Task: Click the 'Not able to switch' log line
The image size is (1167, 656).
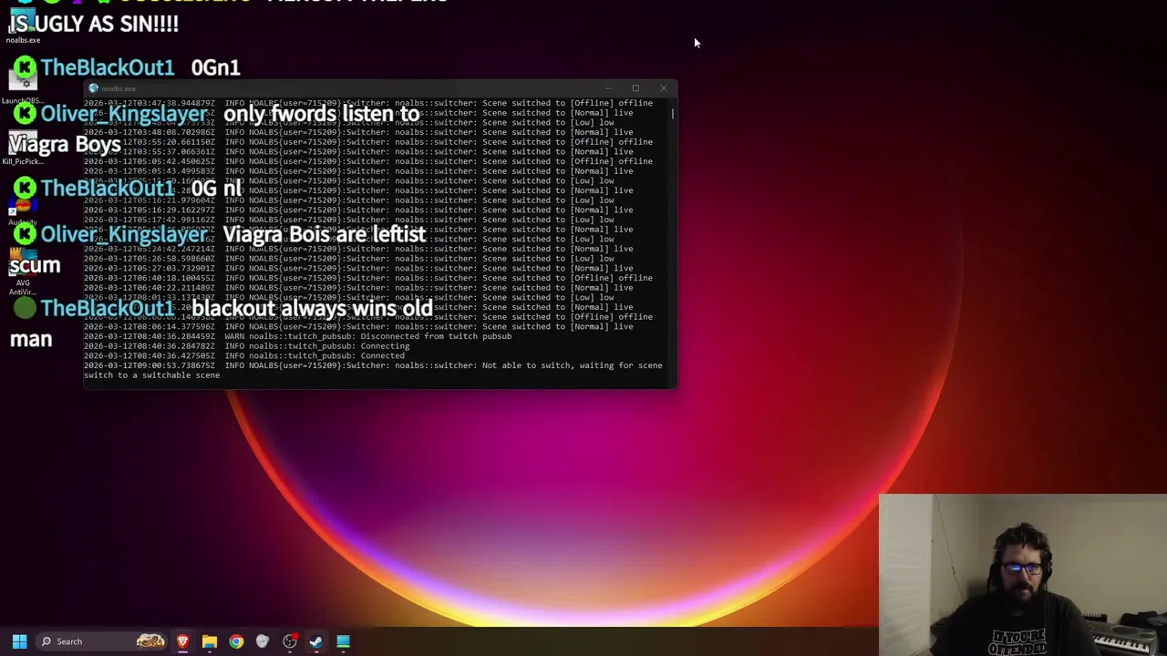Action: 373,365
